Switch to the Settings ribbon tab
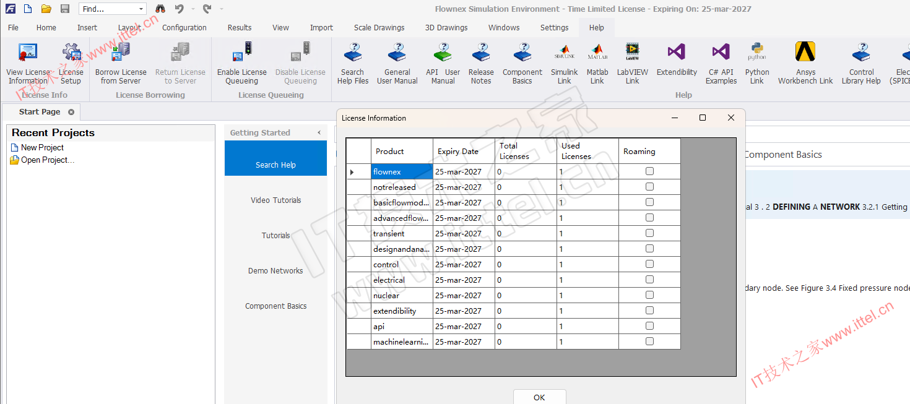Screen dimensions: 910x404 coord(554,27)
